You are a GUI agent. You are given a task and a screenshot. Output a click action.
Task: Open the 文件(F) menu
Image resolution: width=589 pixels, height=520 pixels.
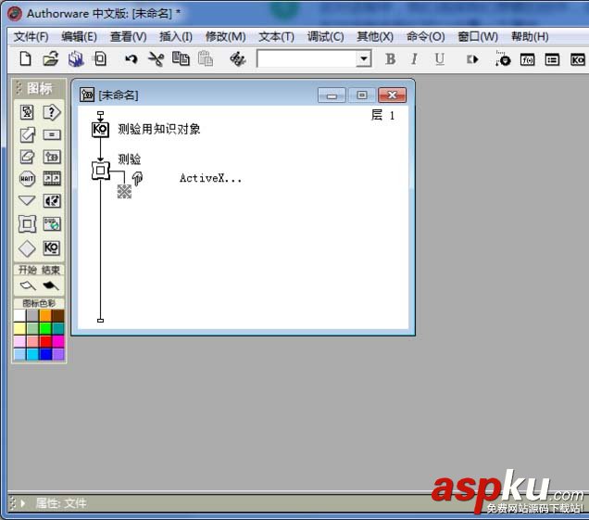click(x=31, y=37)
